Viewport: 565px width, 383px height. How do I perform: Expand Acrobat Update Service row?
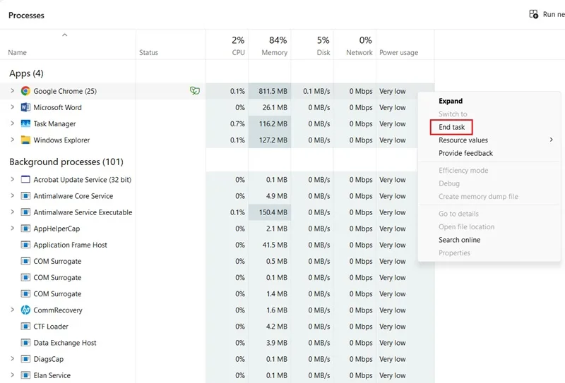click(x=12, y=179)
